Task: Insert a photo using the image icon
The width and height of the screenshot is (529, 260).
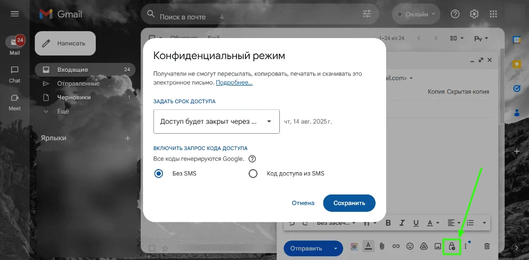Action: click(x=437, y=246)
